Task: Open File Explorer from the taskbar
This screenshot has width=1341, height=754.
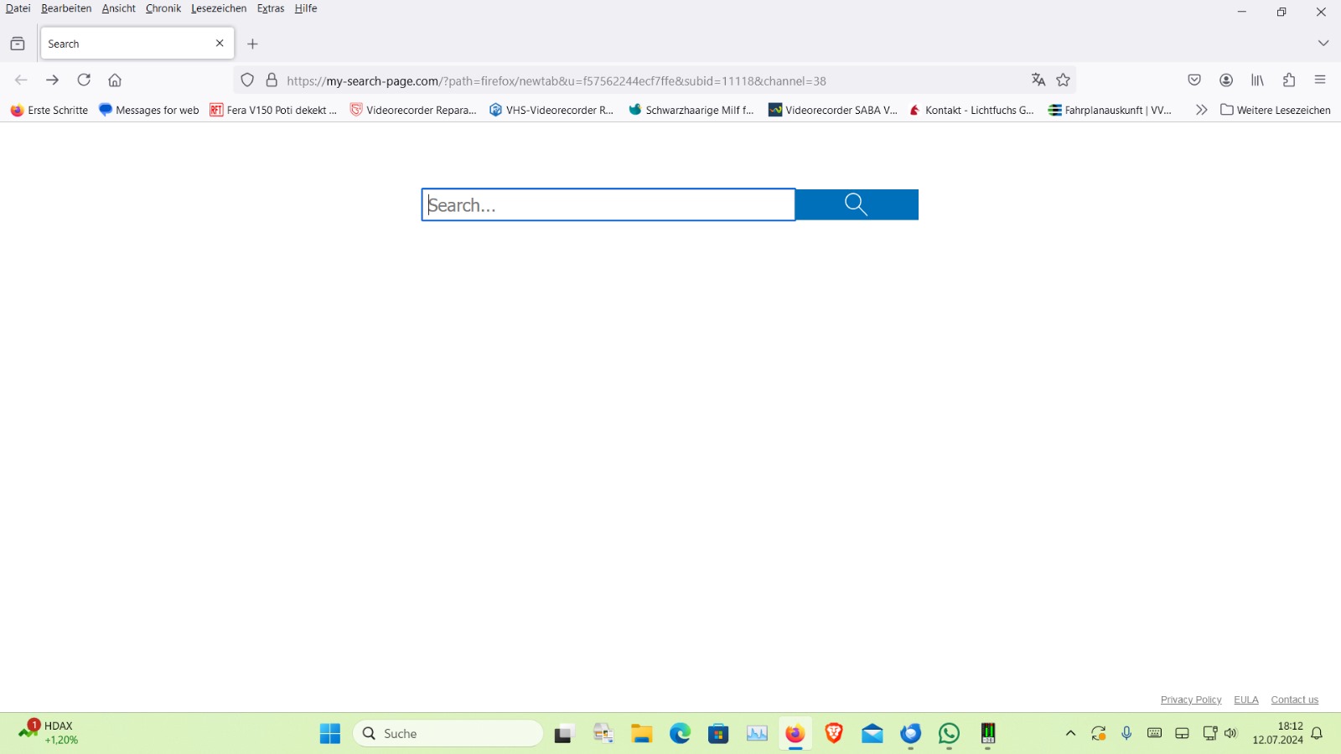Action: tap(642, 734)
